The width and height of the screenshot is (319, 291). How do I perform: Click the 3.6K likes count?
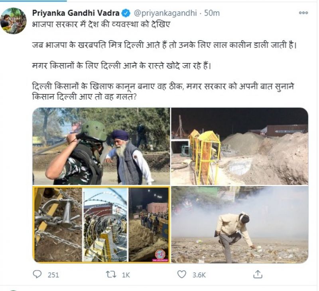pos(199,275)
